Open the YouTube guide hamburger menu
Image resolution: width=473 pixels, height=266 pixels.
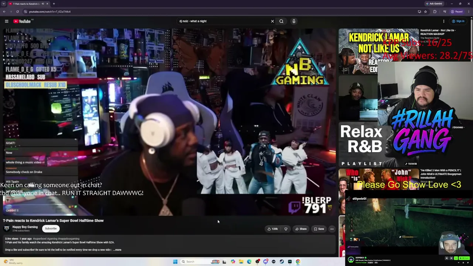7,21
